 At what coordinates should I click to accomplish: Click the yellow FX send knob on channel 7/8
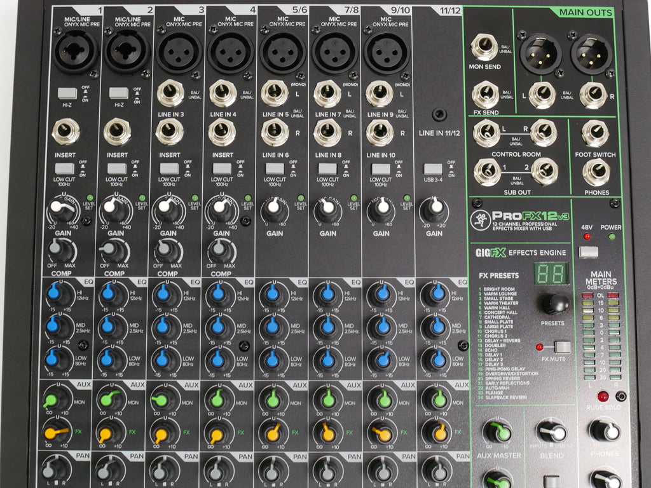[x=328, y=433]
